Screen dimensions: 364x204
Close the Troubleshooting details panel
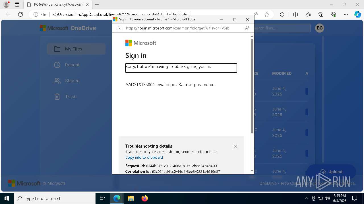[x=235, y=146]
